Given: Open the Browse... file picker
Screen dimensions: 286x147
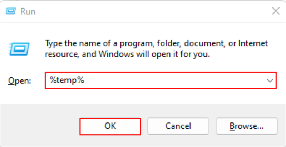Looking at the screenshot, I should (x=246, y=126).
